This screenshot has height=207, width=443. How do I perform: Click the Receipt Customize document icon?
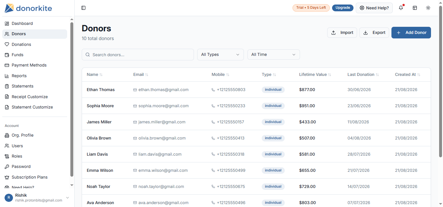7,97
